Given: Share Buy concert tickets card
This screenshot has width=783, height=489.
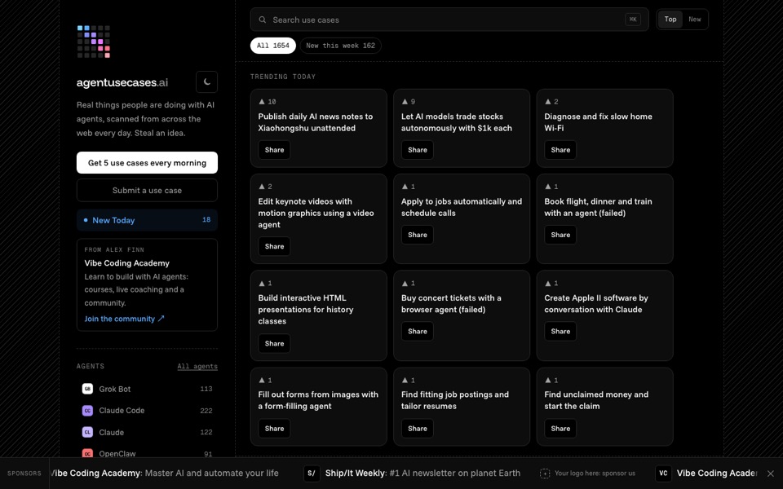Looking at the screenshot, I should (418, 332).
